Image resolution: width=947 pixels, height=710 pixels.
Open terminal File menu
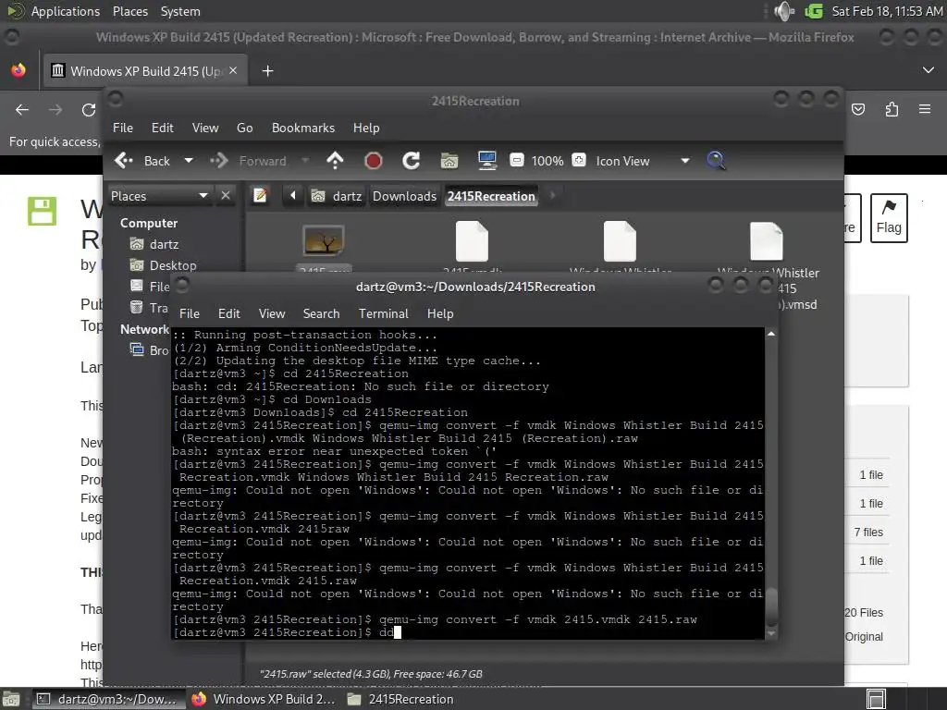(x=189, y=313)
